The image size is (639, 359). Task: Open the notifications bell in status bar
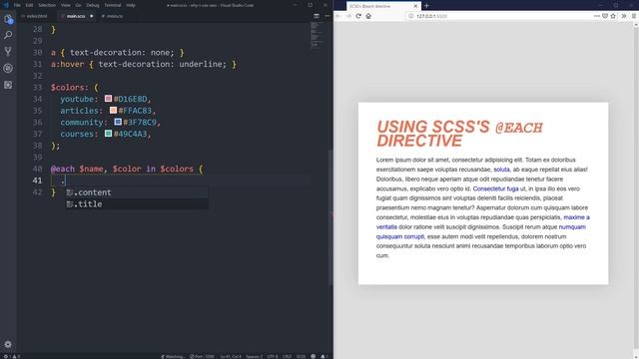point(323,356)
